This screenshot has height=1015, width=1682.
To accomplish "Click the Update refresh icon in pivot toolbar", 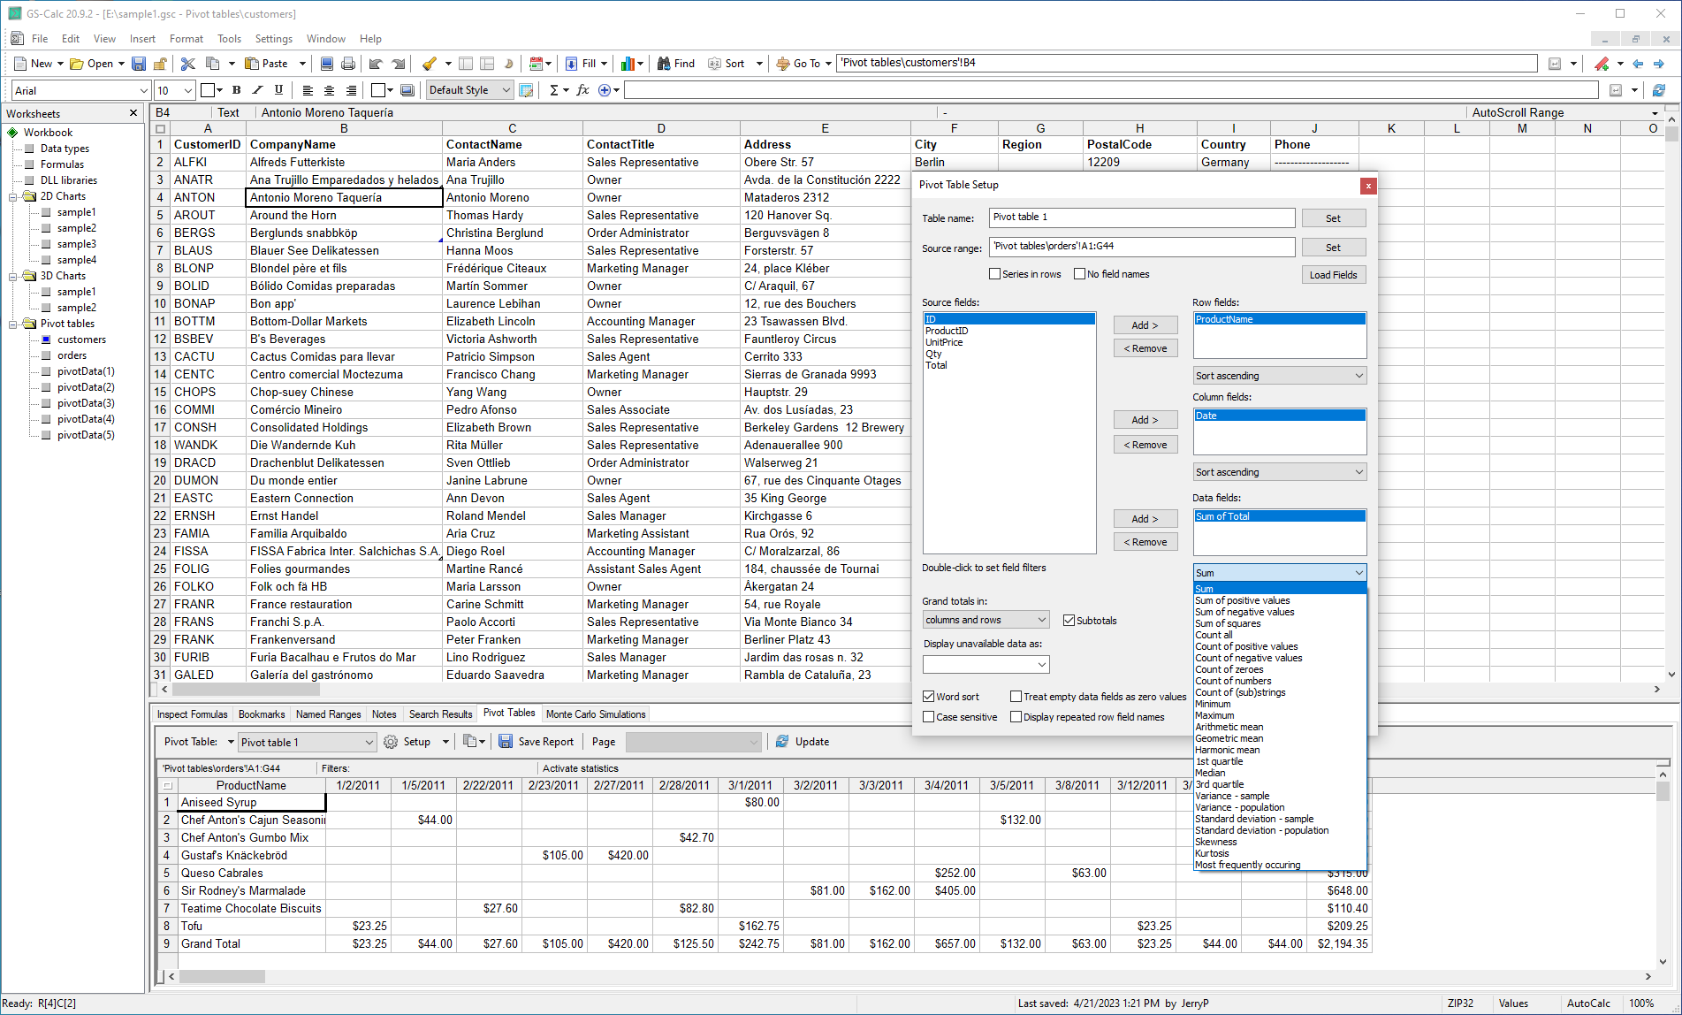I will pyautogui.click(x=782, y=742).
